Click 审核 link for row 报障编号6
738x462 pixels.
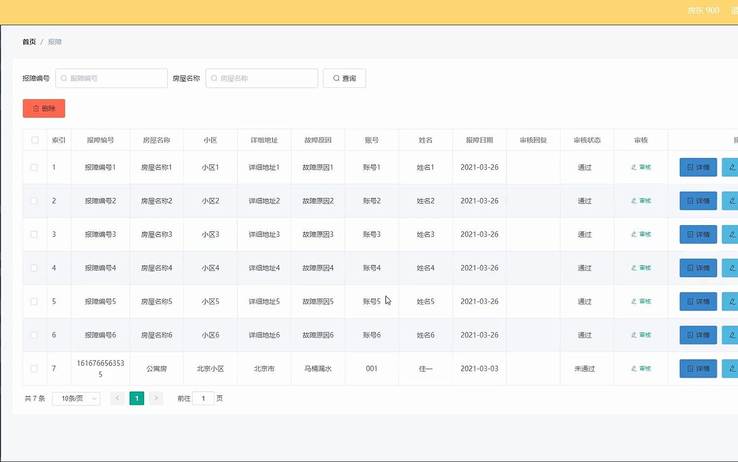[641, 335]
